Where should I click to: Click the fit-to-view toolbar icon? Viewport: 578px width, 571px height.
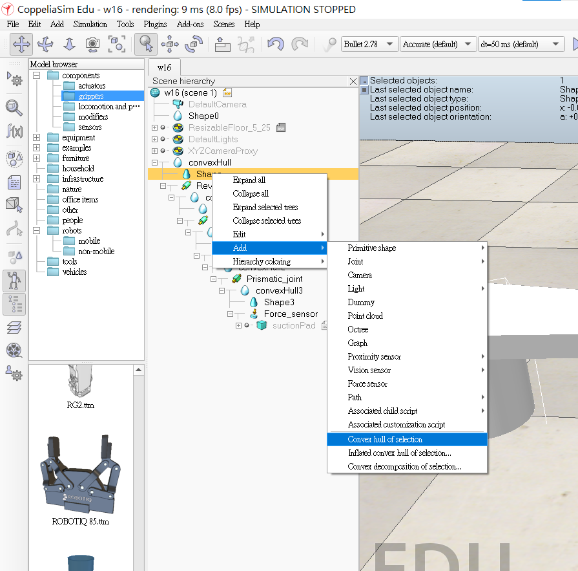(x=116, y=44)
